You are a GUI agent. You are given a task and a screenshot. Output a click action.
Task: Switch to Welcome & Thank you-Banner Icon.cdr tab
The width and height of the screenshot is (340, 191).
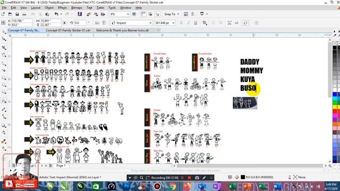[x=122, y=30]
